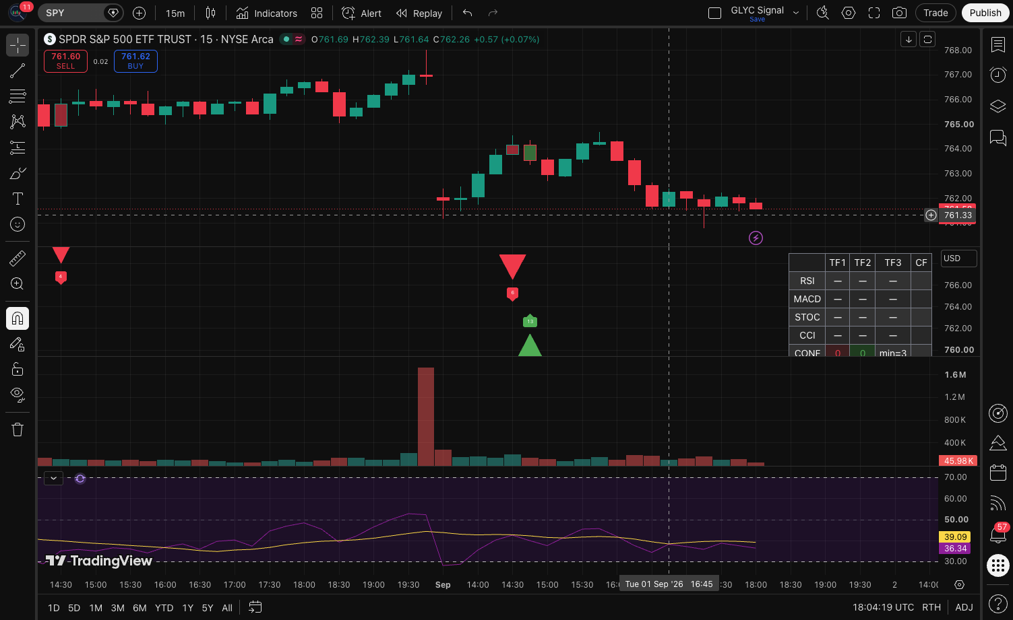Activate the zoom in tool
The width and height of the screenshot is (1013, 620).
tap(18, 284)
